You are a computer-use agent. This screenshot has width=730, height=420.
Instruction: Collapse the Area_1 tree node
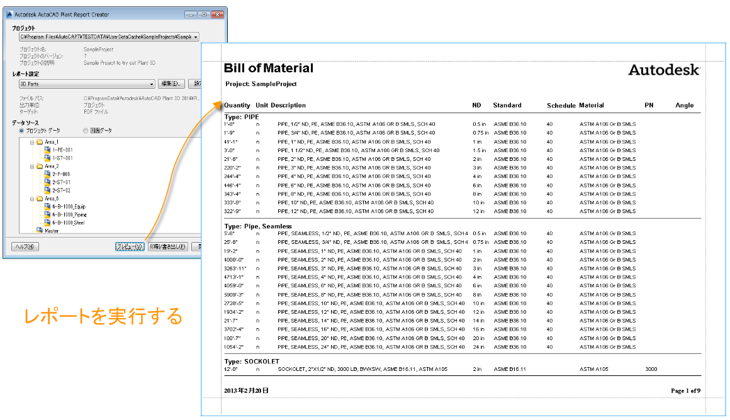[x=32, y=142]
